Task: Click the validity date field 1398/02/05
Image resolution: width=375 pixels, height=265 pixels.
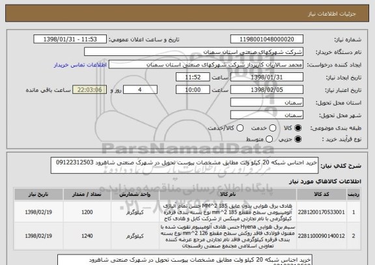Action: pyautogui.click(x=267, y=90)
